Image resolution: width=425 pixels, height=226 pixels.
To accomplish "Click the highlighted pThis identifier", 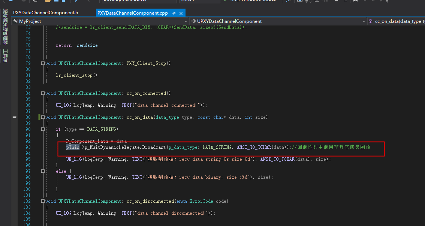I will coord(72,147).
